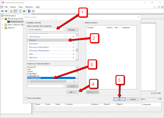164x118 pixels.
Task: Click the printer toolbar icon
Action: click(x=24, y=11)
